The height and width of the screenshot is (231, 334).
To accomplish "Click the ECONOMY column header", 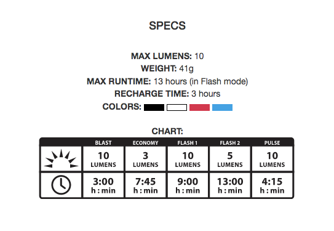I will pyautogui.click(x=146, y=143).
